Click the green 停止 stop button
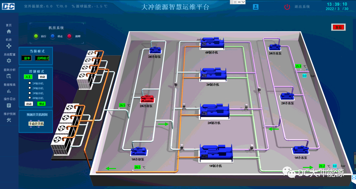This screenshot has height=189, width=356. [41, 104]
